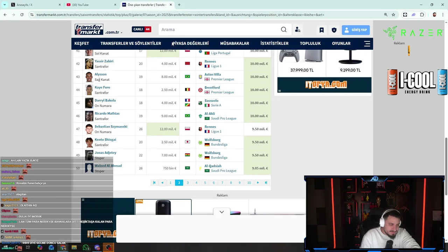Open MÜSABAKALAR menu
Screen dimensions: 448x252
tap(234, 43)
